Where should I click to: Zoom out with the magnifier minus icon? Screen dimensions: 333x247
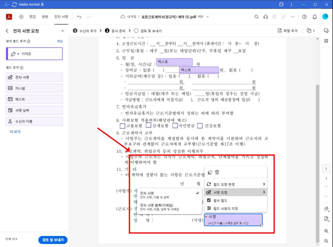[326, 241]
